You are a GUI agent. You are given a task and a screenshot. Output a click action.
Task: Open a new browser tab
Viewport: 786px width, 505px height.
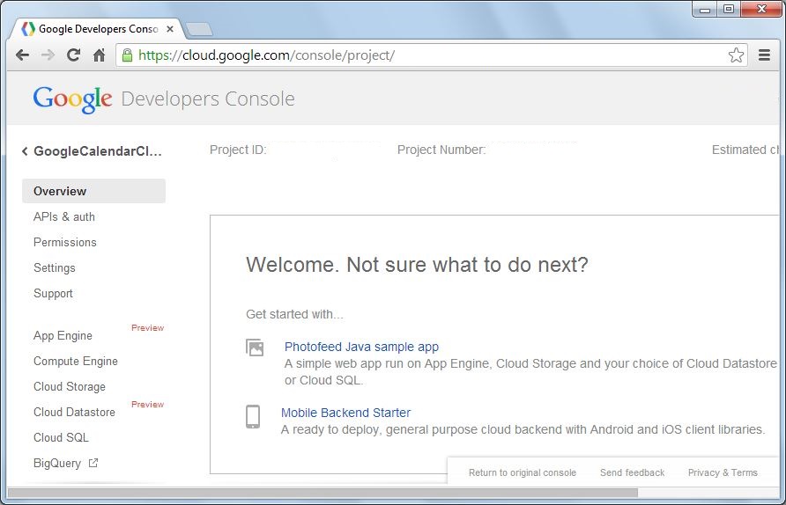[199, 30]
